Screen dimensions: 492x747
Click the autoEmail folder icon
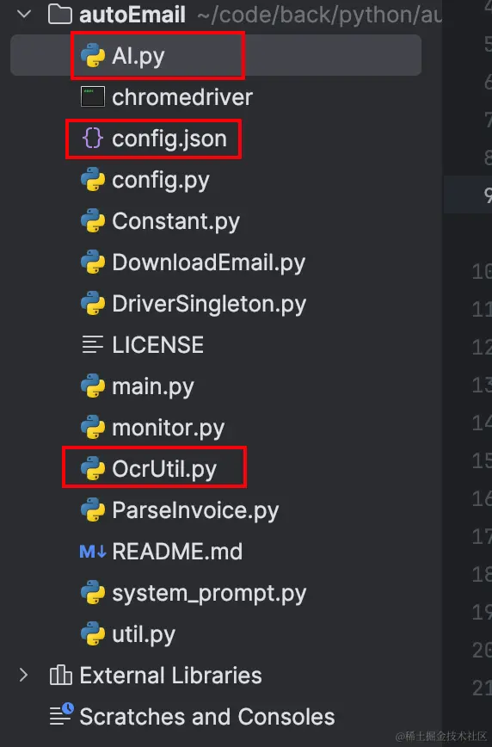pos(60,15)
